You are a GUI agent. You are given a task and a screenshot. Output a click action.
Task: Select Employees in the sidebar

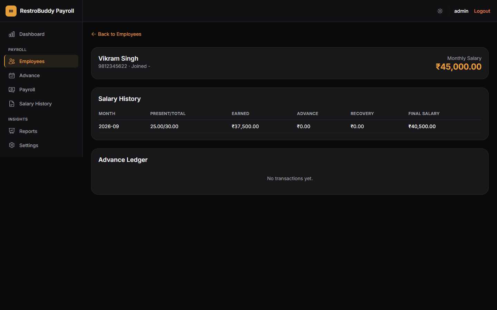click(41, 61)
